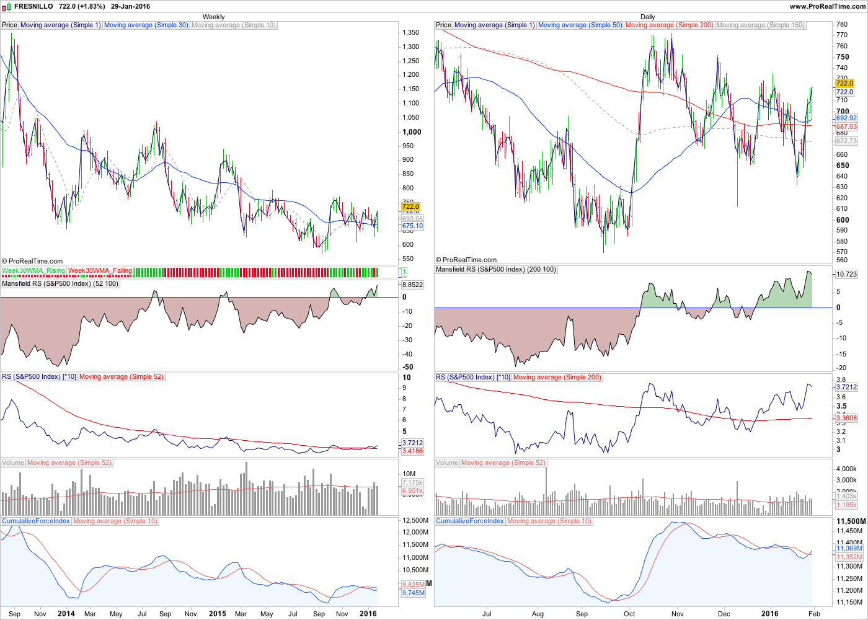Click the Week30WMA_Falling indicator label
Screen dimensions: 868x620
(x=100, y=271)
